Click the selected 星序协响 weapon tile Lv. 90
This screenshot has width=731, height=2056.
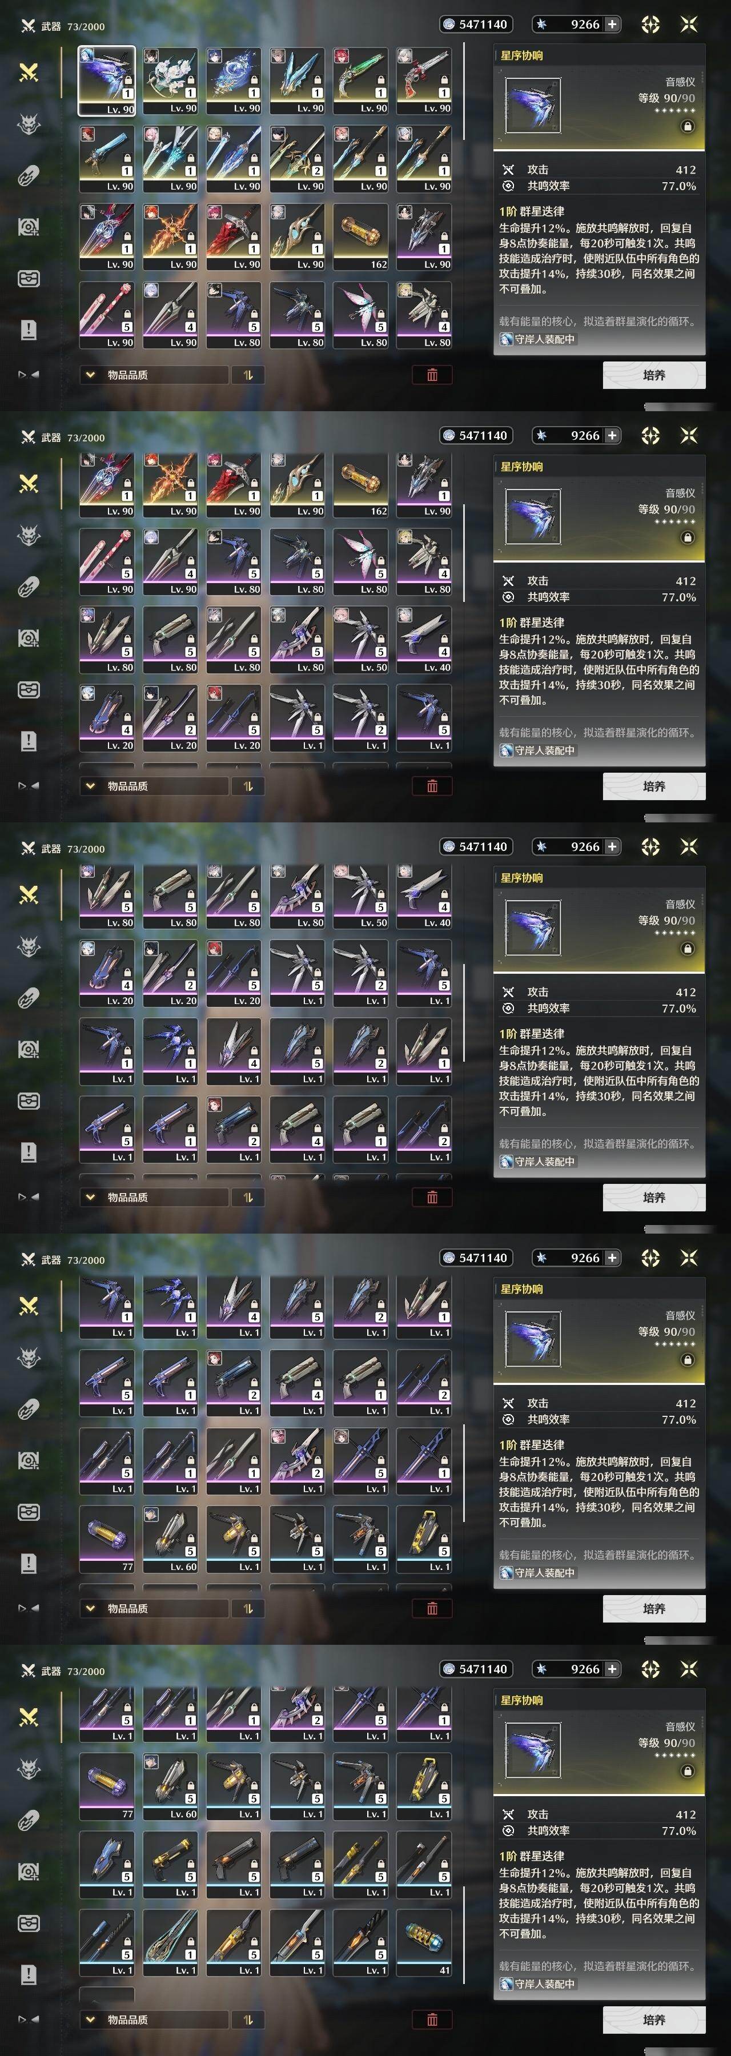[x=106, y=81]
